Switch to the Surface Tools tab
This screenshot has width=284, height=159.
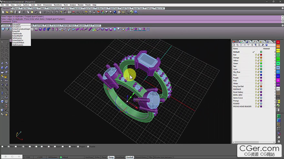[x=101, y=8]
